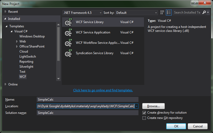Screen dimensions: 213x133
Task: Click the WCF Service Application template icon
Action: click(x=68, y=32)
